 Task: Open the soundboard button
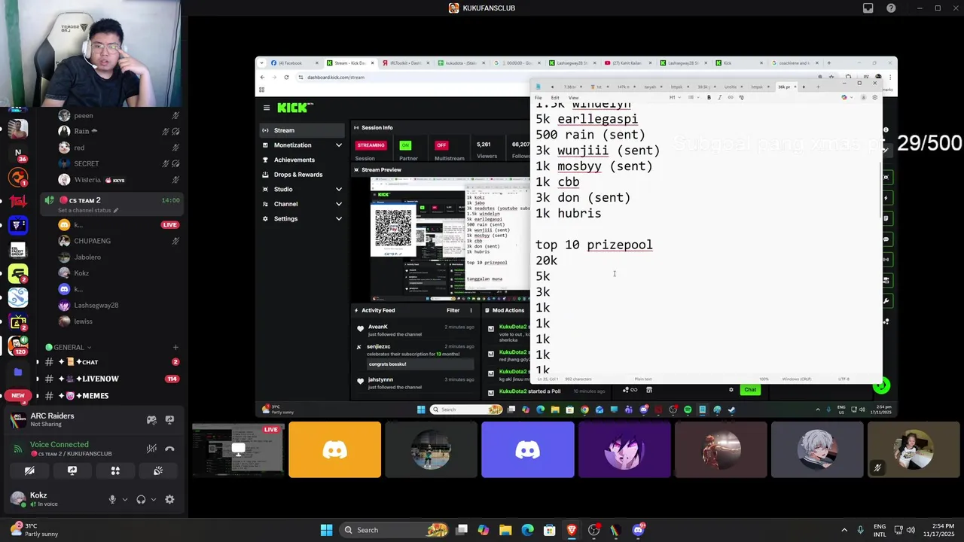pyautogui.click(x=158, y=470)
